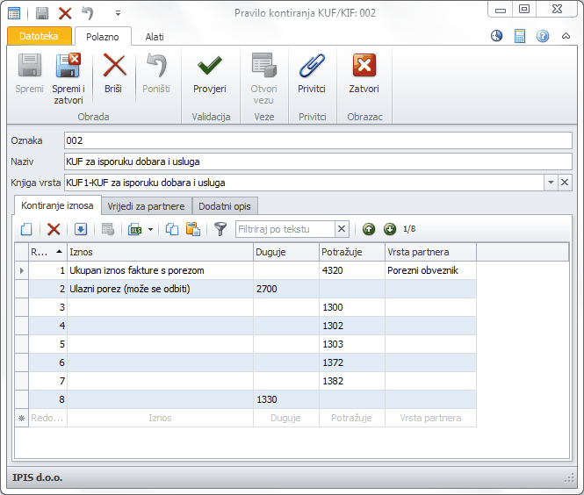The height and width of the screenshot is (495, 584).
Task: Select cell Ukupan iznos fakture s porezom
Action: [160, 270]
